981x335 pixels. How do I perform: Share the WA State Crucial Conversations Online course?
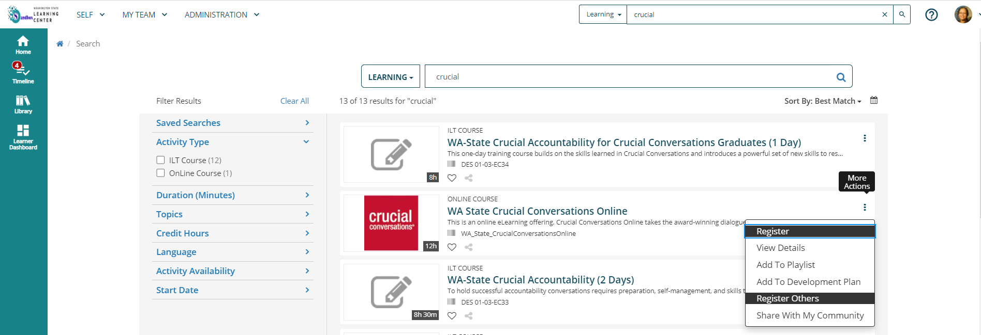(x=469, y=247)
